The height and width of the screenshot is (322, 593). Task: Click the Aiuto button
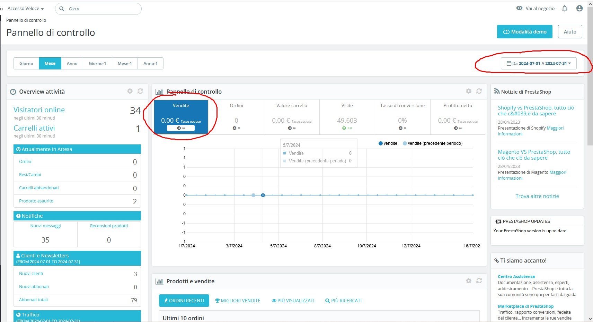point(570,32)
